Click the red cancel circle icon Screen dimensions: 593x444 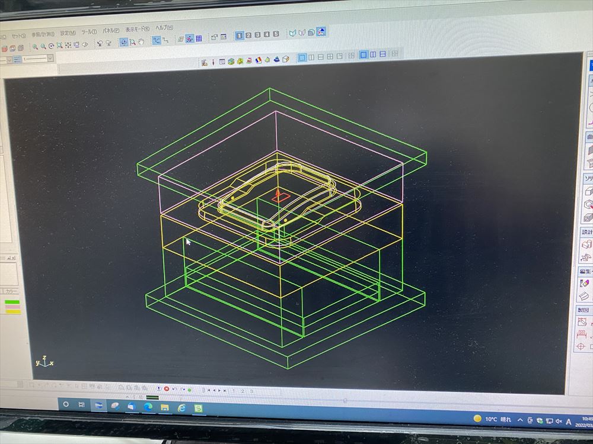(167, 388)
